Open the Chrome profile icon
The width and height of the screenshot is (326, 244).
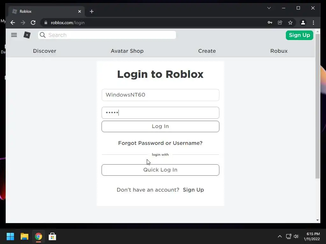[303, 23]
